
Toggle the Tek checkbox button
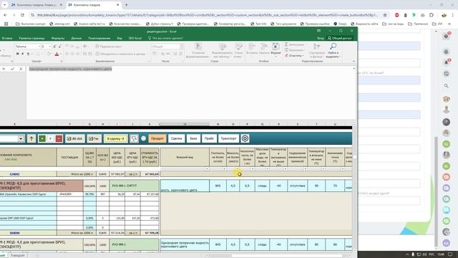click(94, 138)
